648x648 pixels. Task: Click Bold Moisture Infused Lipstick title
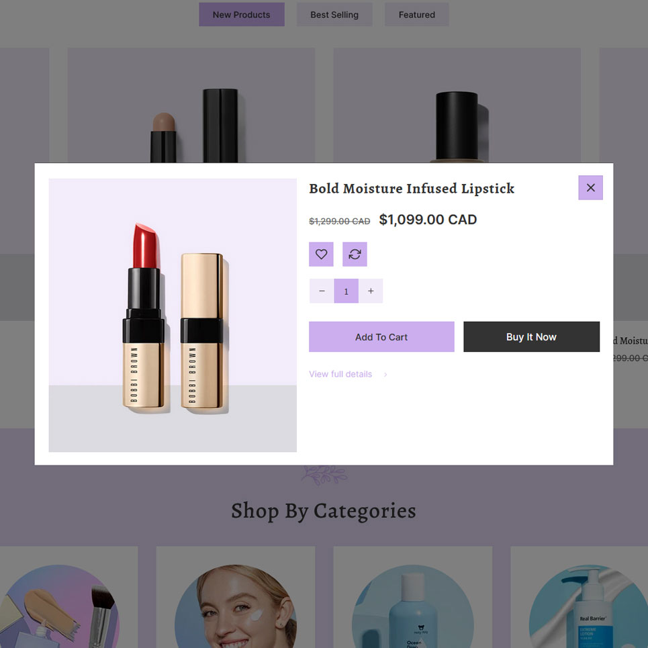click(412, 189)
